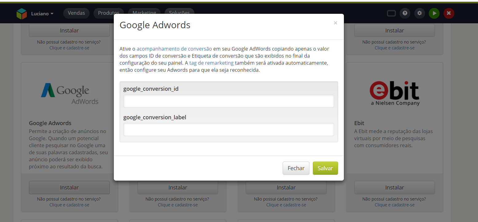Expand the Luciano user dropdown
The image size is (478, 222).
[42, 14]
